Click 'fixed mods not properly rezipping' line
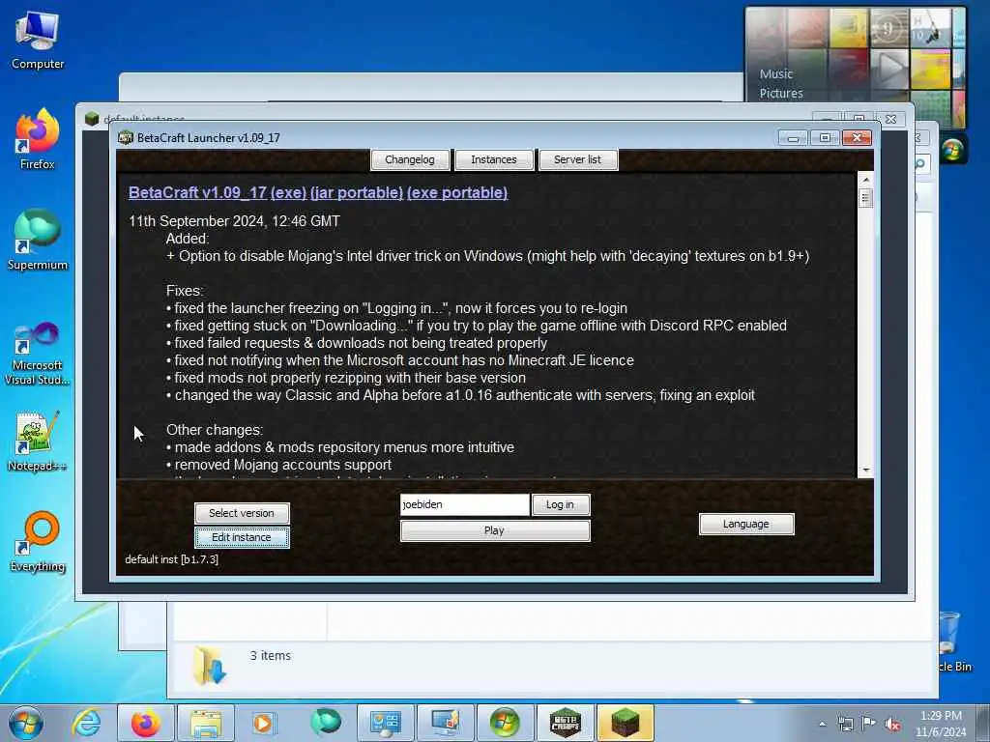 pos(346,378)
